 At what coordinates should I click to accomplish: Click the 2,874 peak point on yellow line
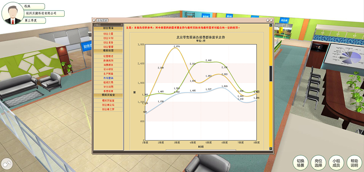[177, 48]
